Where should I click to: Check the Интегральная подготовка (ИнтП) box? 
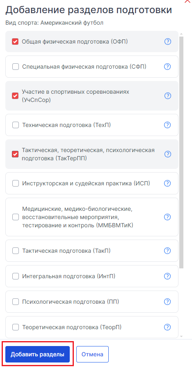point(16,277)
